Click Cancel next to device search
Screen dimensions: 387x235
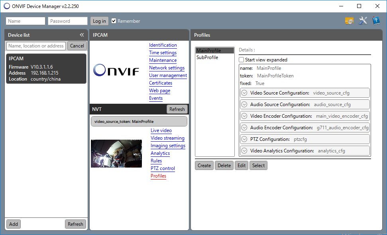click(77, 46)
